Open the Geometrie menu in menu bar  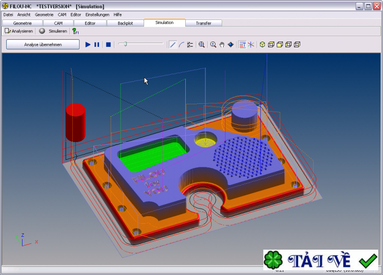pyautogui.click(x=45, y=15)
